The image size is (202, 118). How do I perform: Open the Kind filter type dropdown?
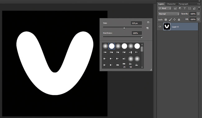coord(165,8)
